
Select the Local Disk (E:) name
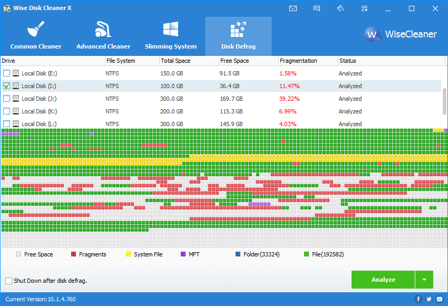[39, 73]
